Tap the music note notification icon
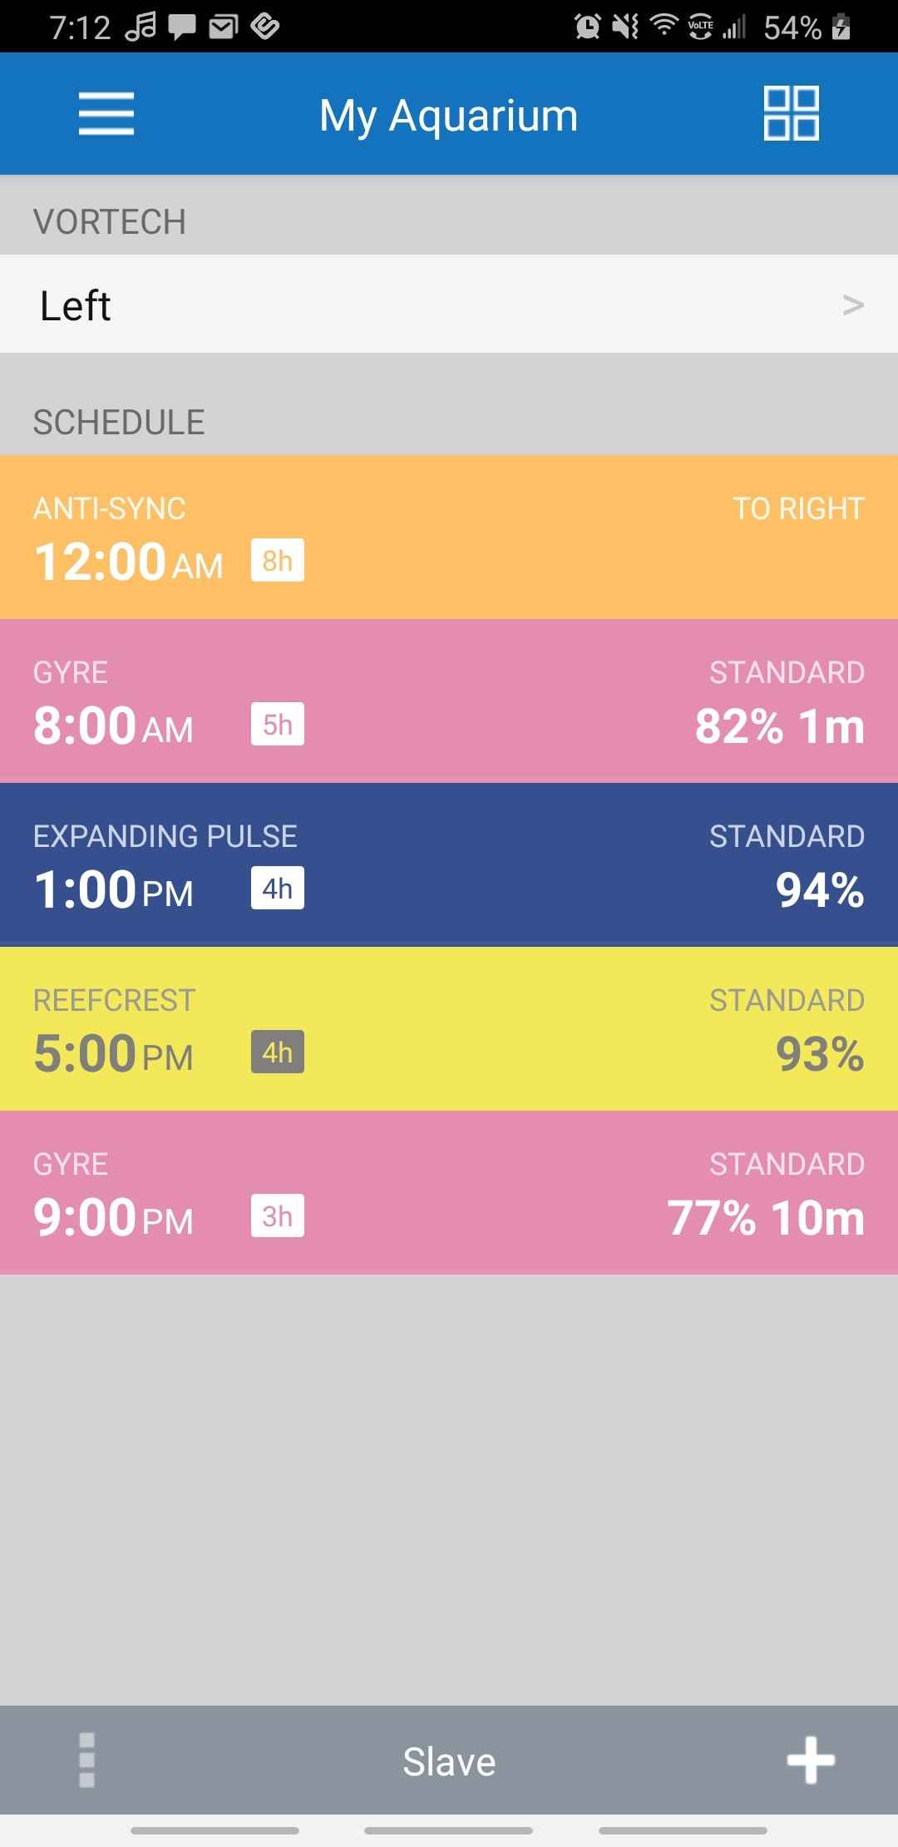This screenshot has height=1847, width=898. [141, 27]
